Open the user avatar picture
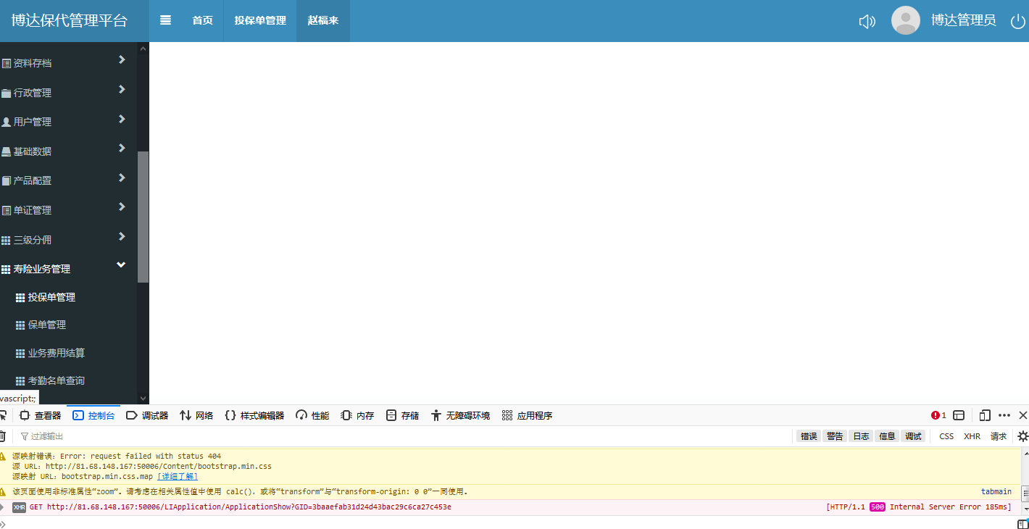Image resolution: width=1029 pixels, height=529 pixels. 905,20
